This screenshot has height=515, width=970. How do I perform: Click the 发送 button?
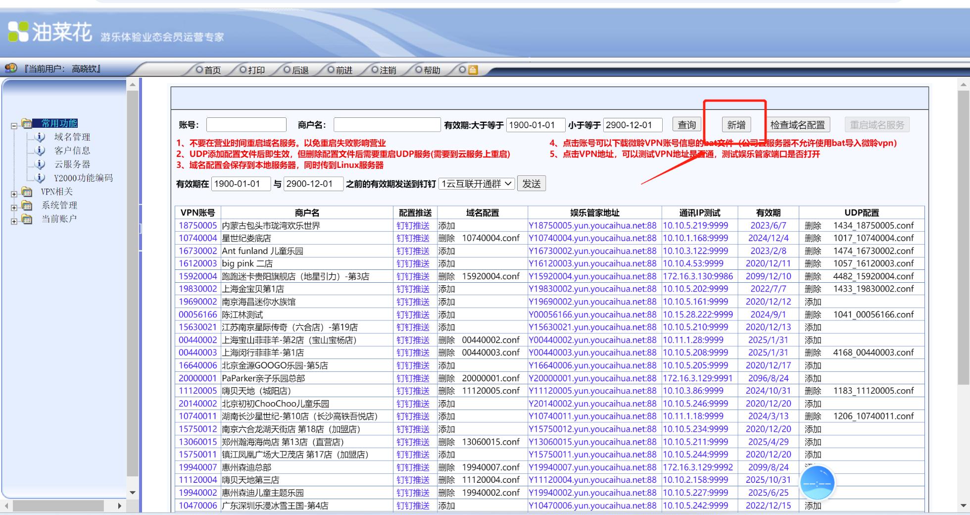pos(532,184)
